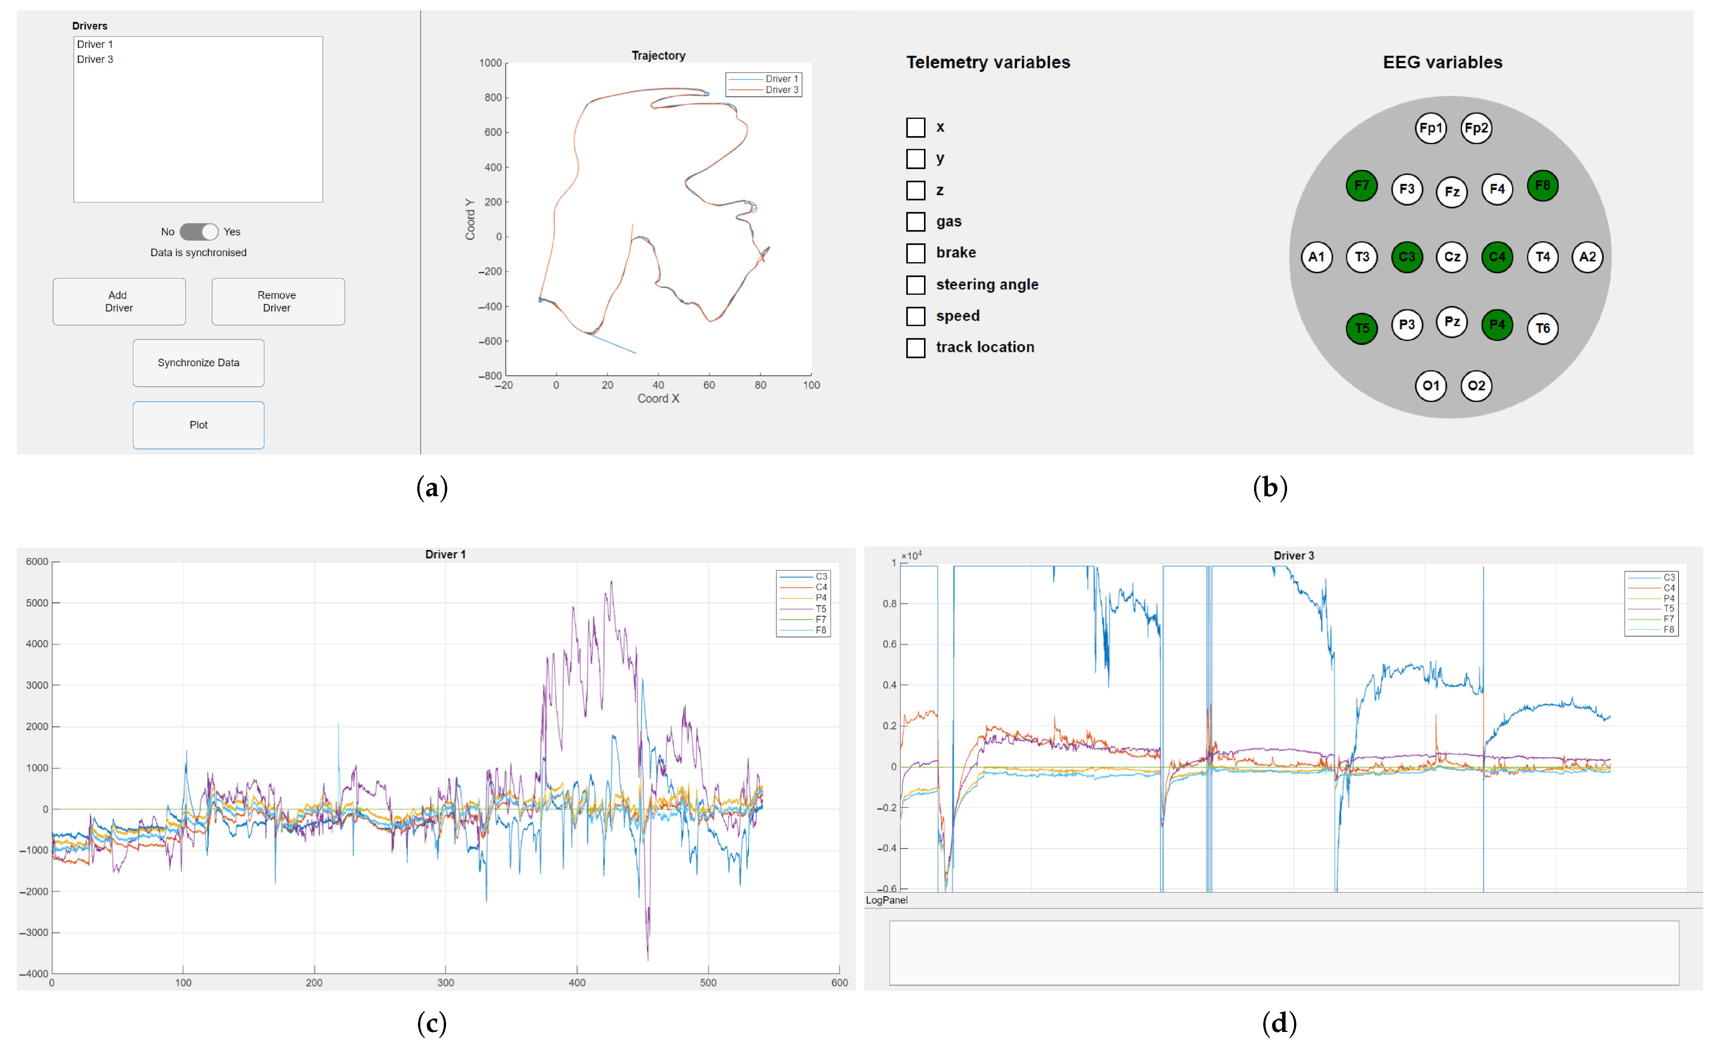1717x1050 pixels.
Task: Click the Driver 3 chart title
Action: 1294,557
